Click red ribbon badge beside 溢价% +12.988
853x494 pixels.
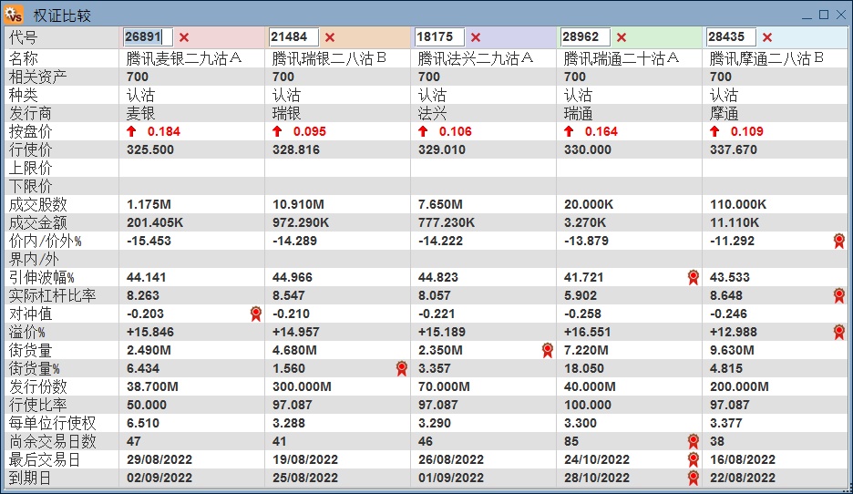tap(838, 333)
